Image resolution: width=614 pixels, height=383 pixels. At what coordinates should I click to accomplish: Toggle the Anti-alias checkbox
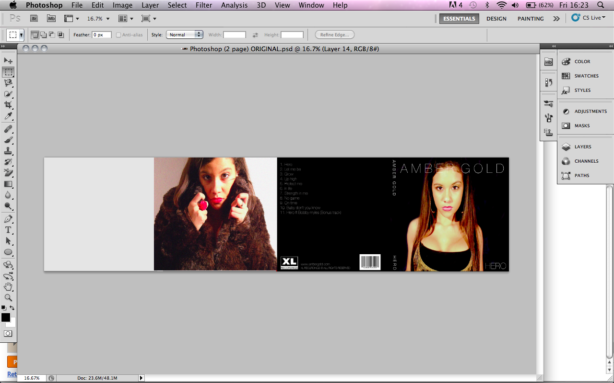[118, 35]
